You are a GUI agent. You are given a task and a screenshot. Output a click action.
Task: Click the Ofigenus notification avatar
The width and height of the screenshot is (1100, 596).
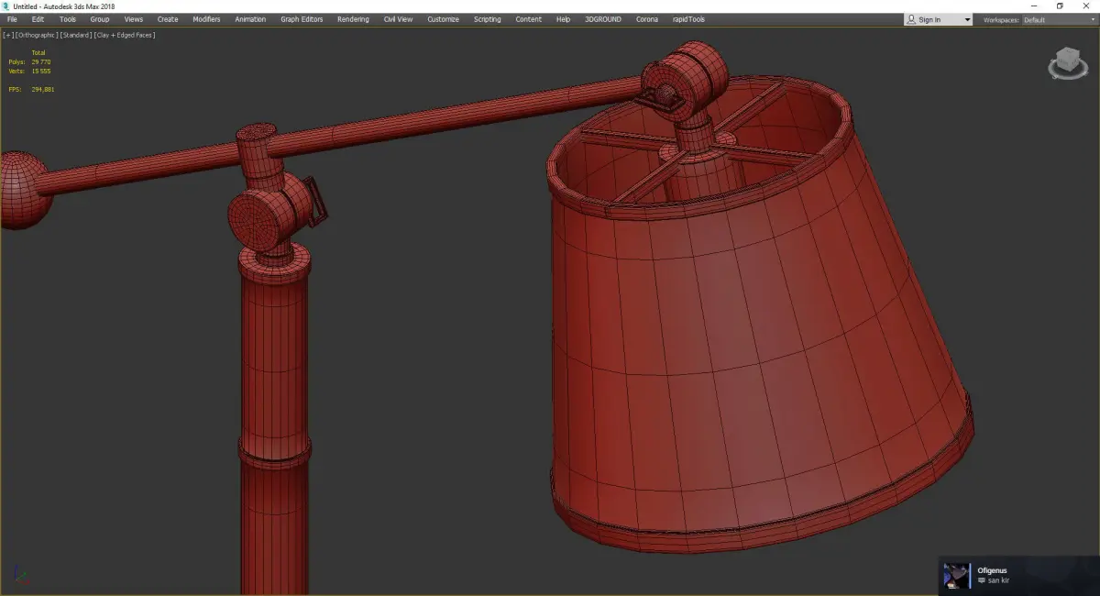click(957, 576)
